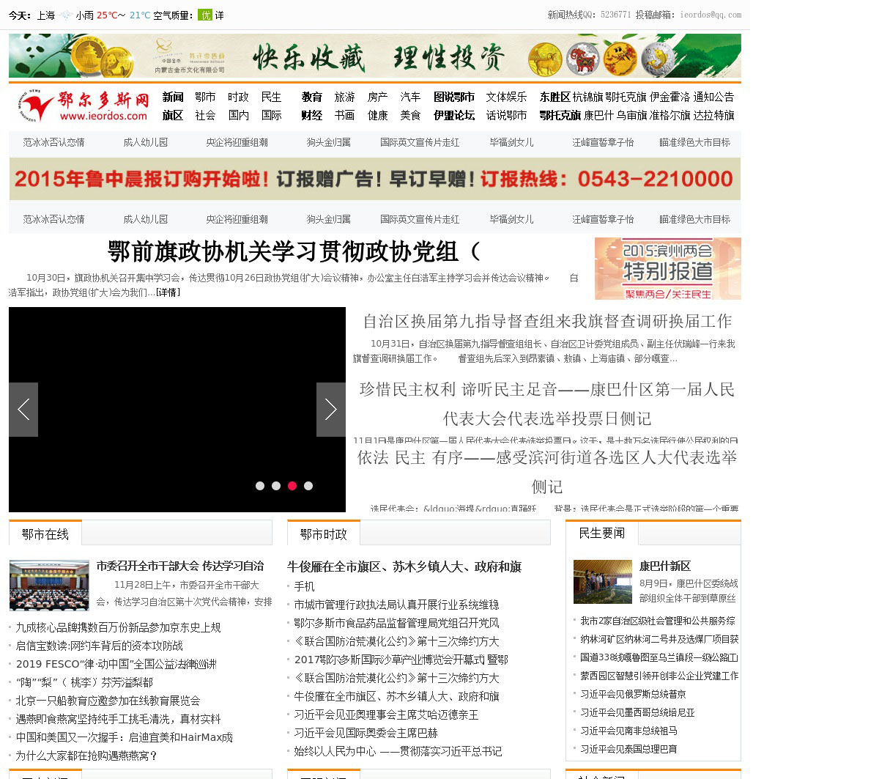Open 伊盟论坛 forum link
The image size is (879, 779).
[x=454, y=115]
